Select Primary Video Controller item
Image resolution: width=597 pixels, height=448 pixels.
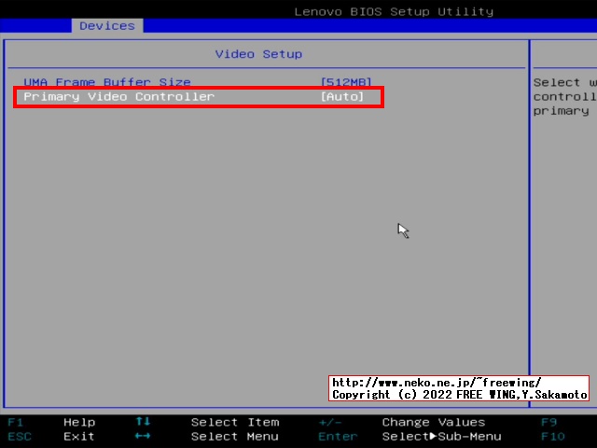[x=118, y=96]
